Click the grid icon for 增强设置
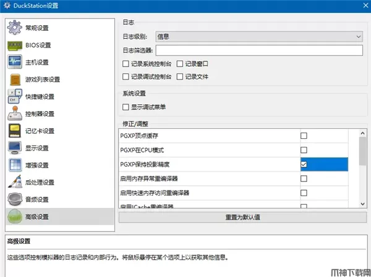 click(15, 165)
